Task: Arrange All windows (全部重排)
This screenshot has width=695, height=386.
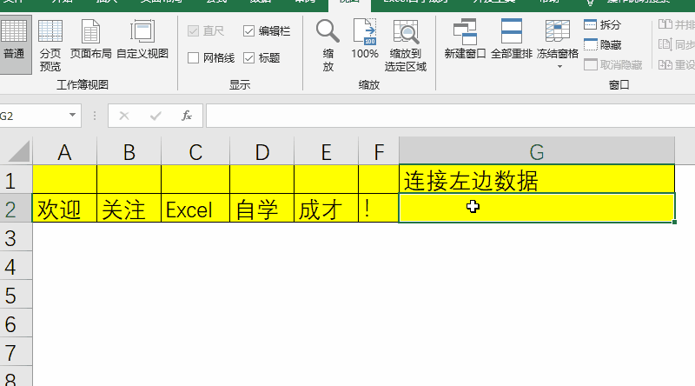Action: (x=512, y=40)
